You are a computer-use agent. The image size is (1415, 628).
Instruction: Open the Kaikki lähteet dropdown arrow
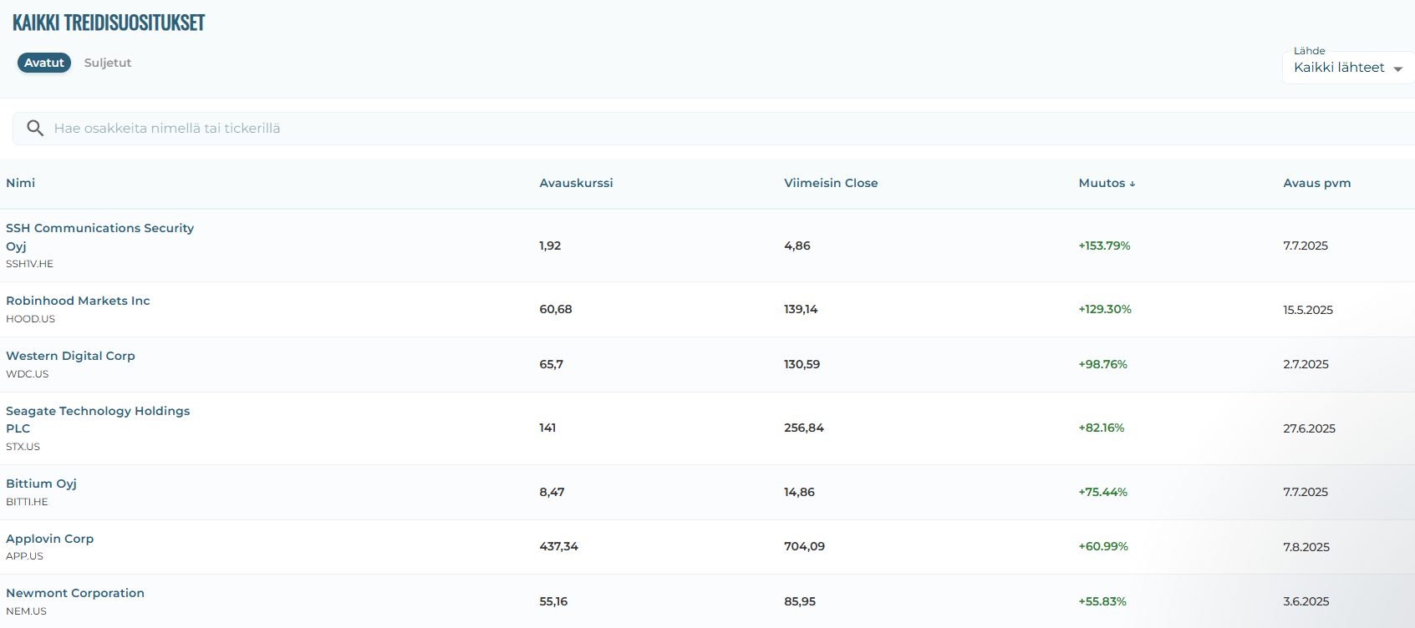tap(1397, 68)
